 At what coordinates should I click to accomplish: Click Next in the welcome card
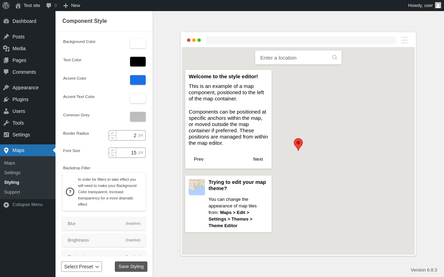[258, 159]
